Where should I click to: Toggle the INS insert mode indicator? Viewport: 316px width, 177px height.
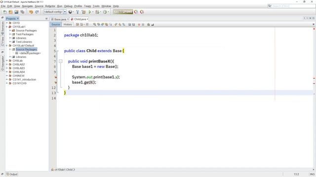[x=312, y=174]
